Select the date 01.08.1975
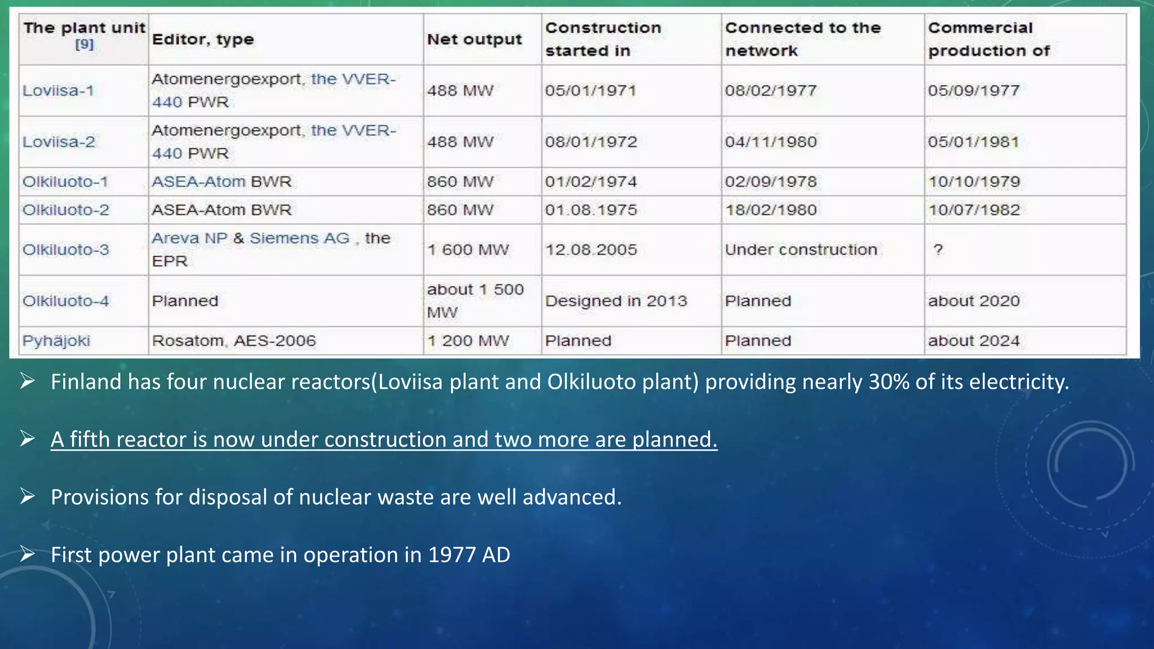Viewport: 1154px width, 649px height. tap(591, 210)
